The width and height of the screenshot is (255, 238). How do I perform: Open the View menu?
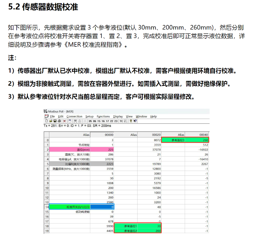click(129, 116)
